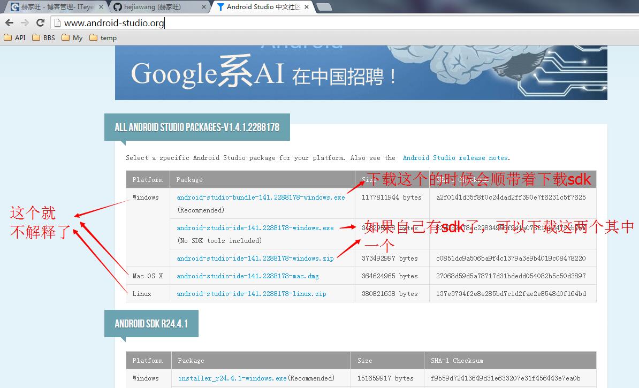
Task: Open the API bookmarks folder
Action: 14,38
